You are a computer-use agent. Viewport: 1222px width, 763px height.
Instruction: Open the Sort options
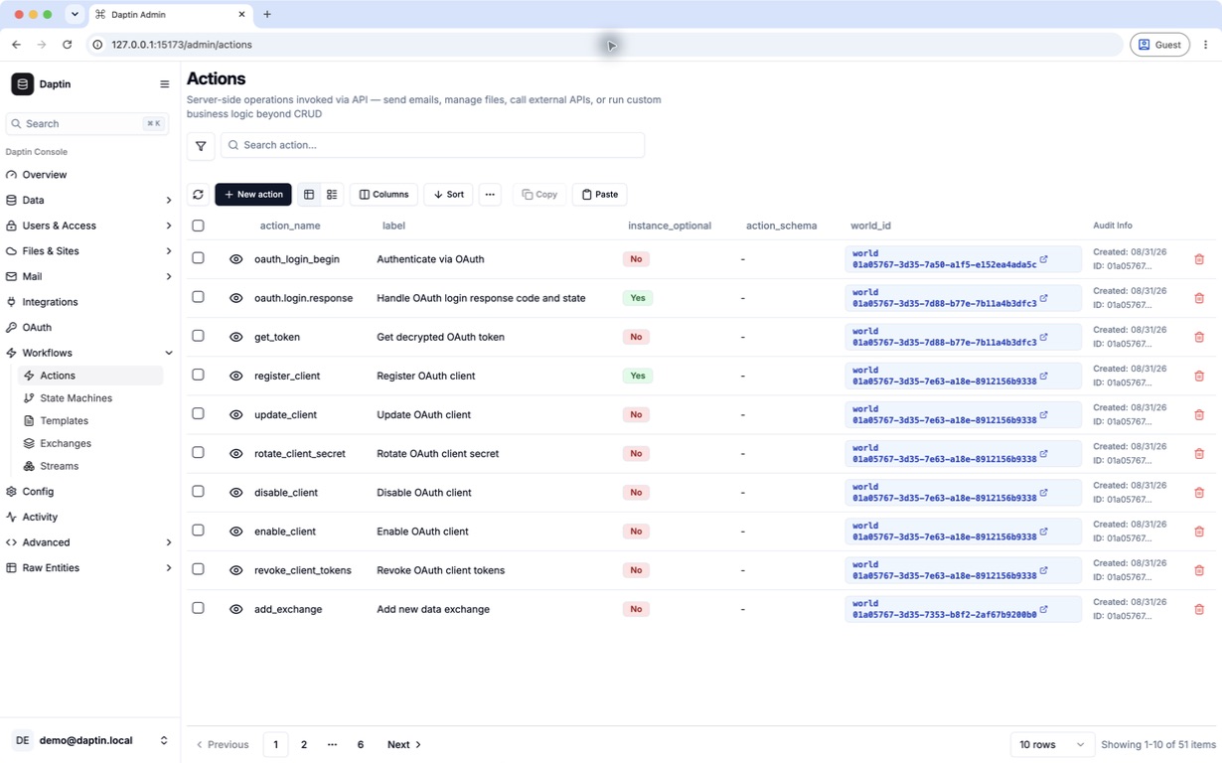[448, 195]
